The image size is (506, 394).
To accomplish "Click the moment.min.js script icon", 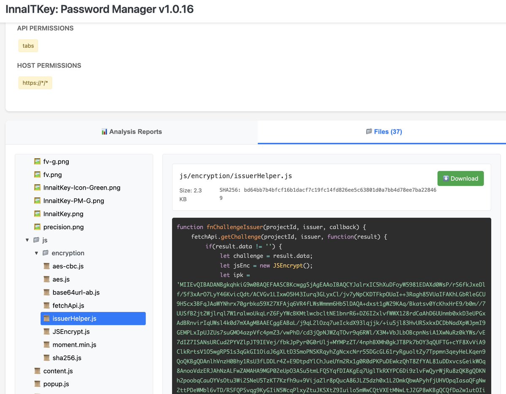I will coord(46,345).
